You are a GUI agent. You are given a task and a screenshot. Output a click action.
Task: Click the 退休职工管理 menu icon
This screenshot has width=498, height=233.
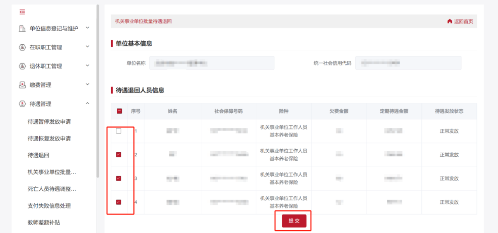(x=22, y=66)
